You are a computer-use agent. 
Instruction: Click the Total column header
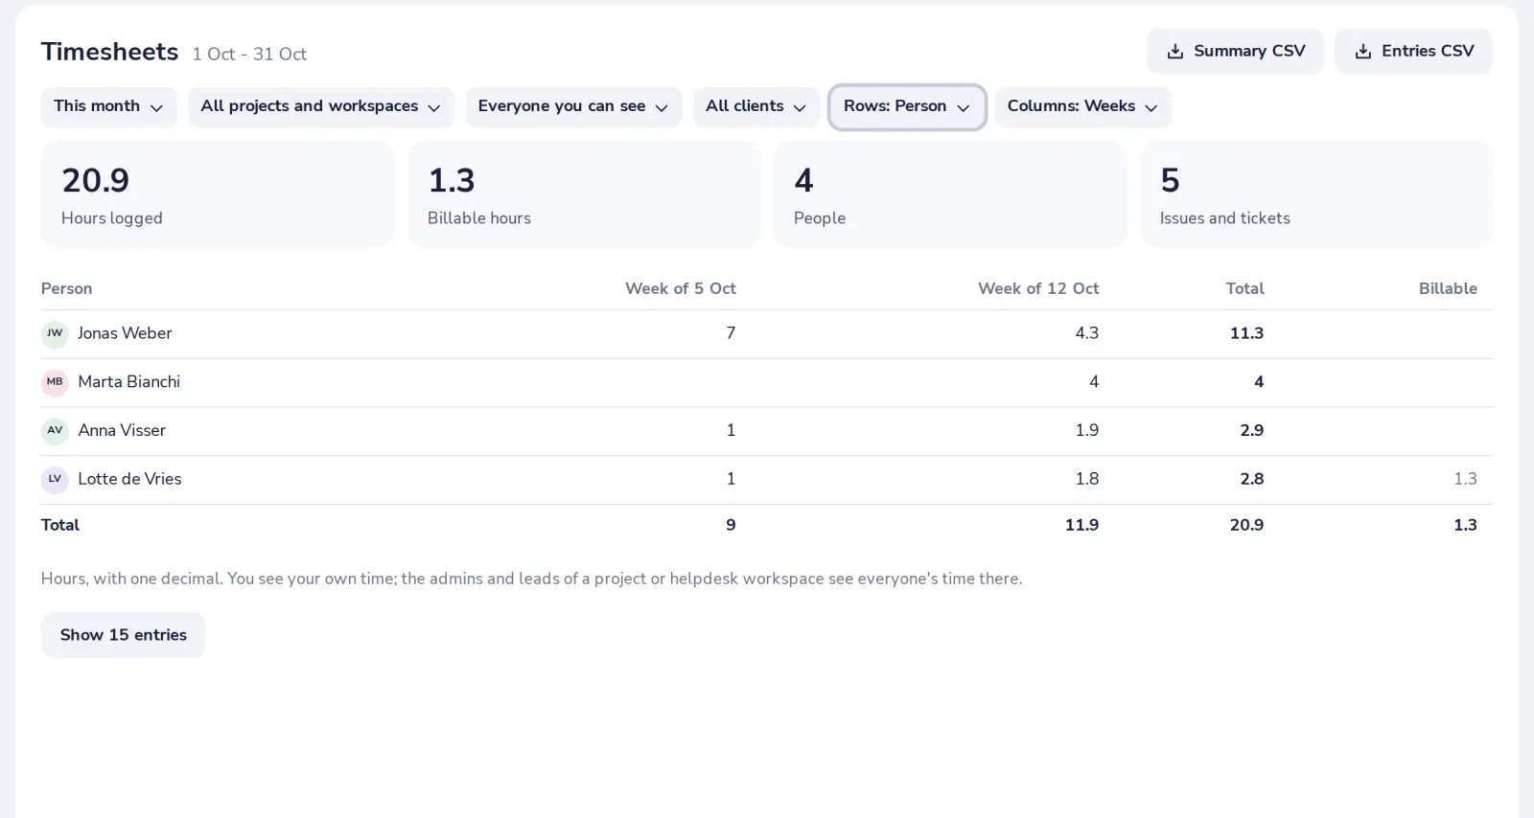[1244, 288]
